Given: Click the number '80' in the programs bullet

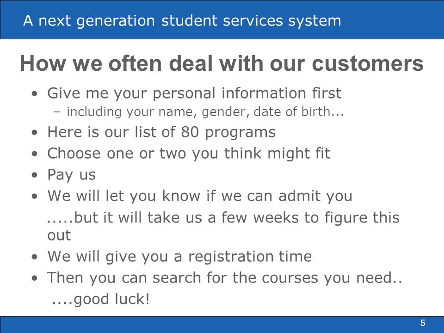Looking at the screenshot, I should (190, 132).
